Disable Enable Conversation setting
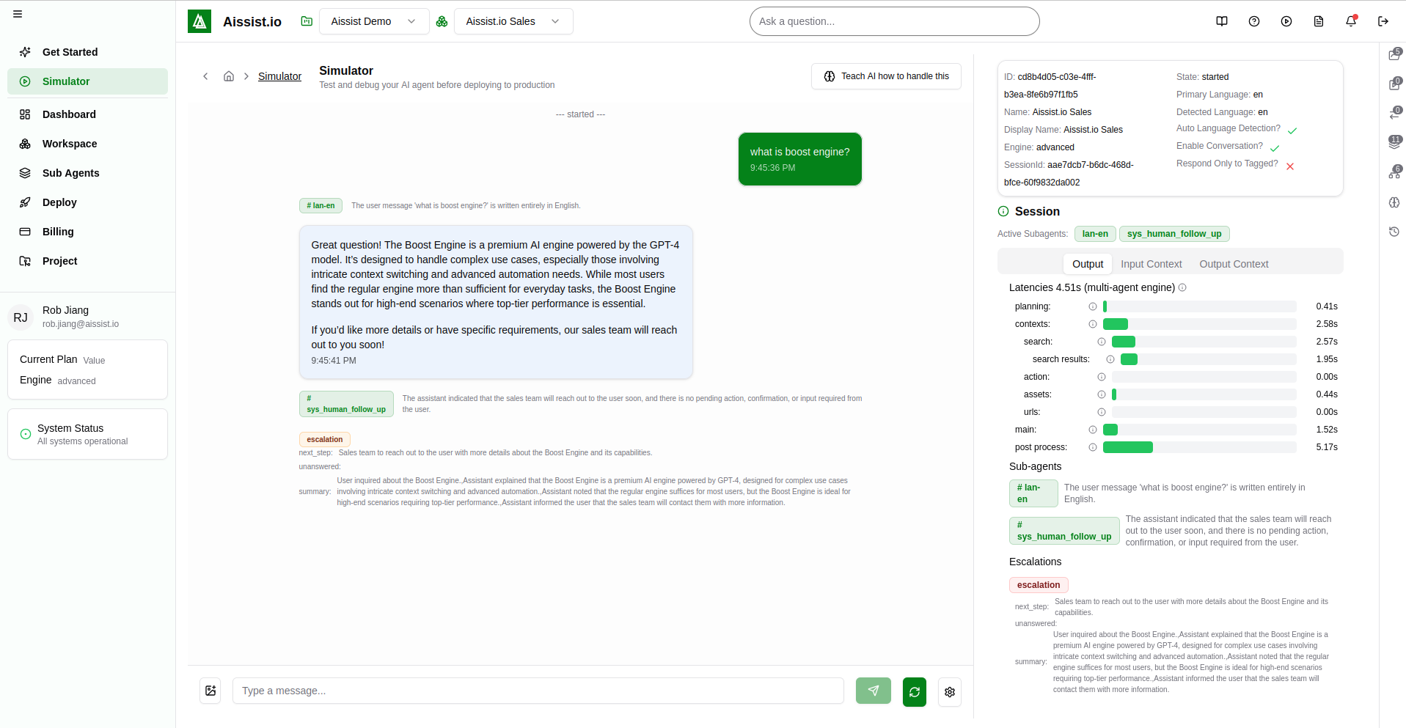 [x=1275, y=147]
